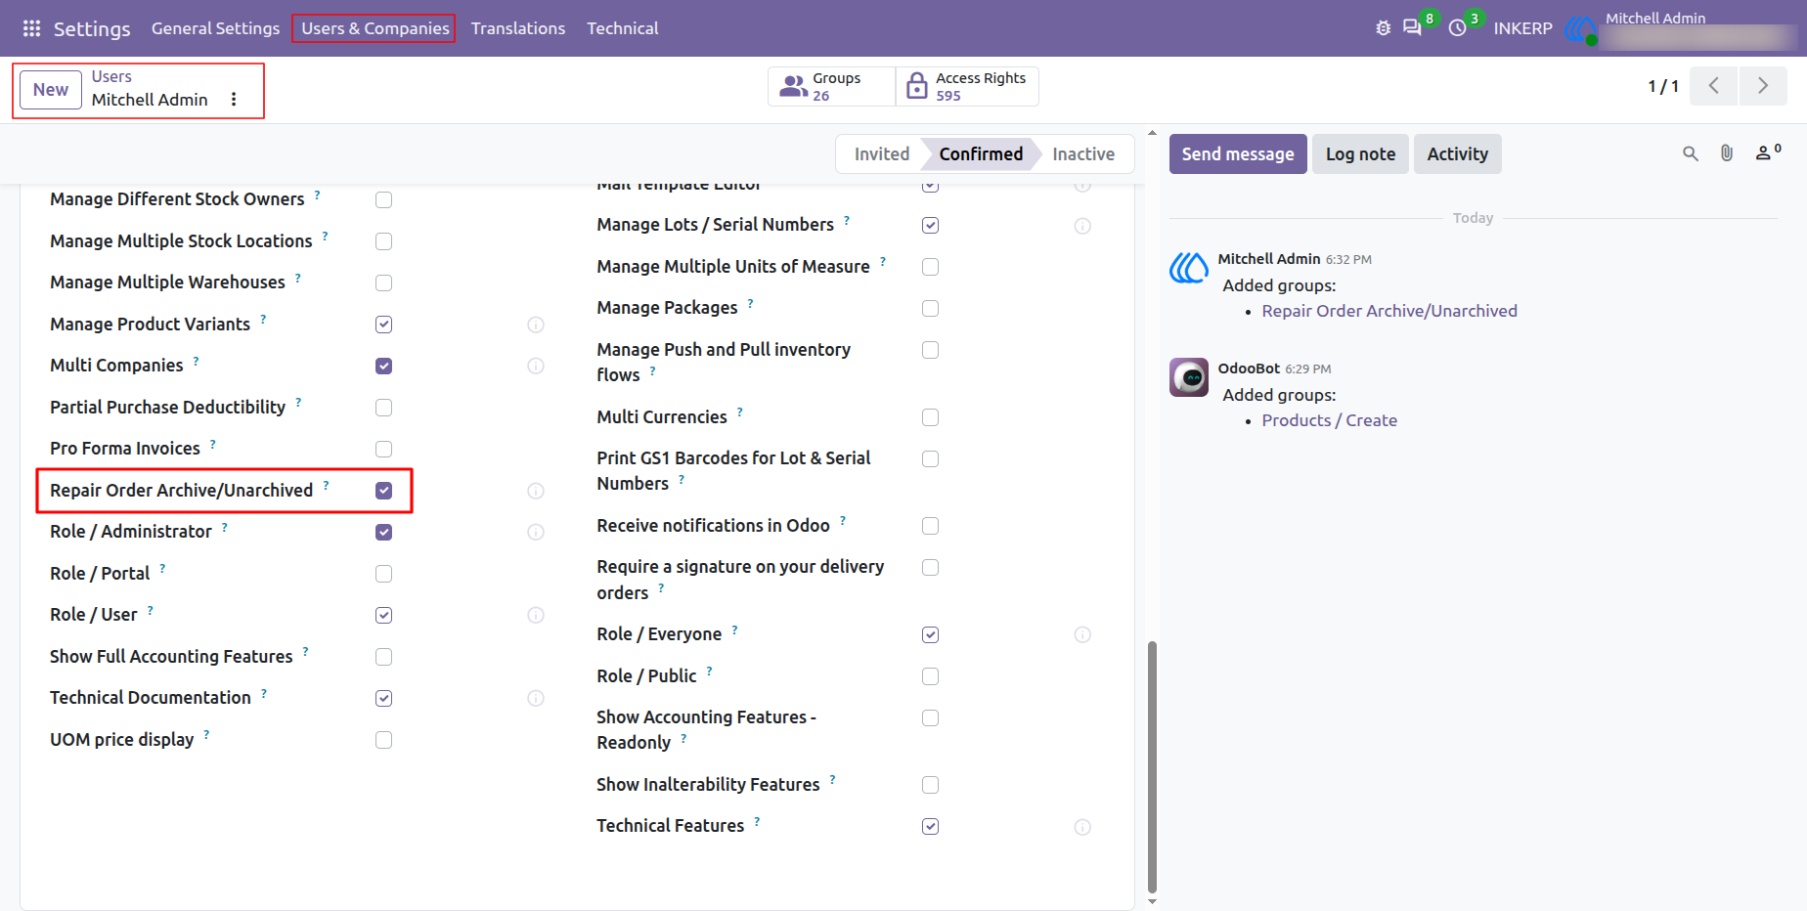Click Log note button
The image size is (1807, 911).
(1360, 153)
